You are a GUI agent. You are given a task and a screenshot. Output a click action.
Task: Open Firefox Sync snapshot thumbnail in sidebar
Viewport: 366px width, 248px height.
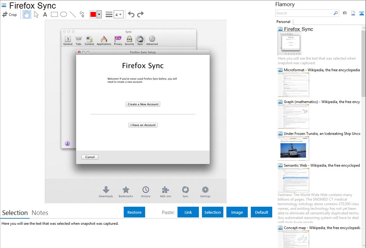pyautogui.click(x=290, y=44)
